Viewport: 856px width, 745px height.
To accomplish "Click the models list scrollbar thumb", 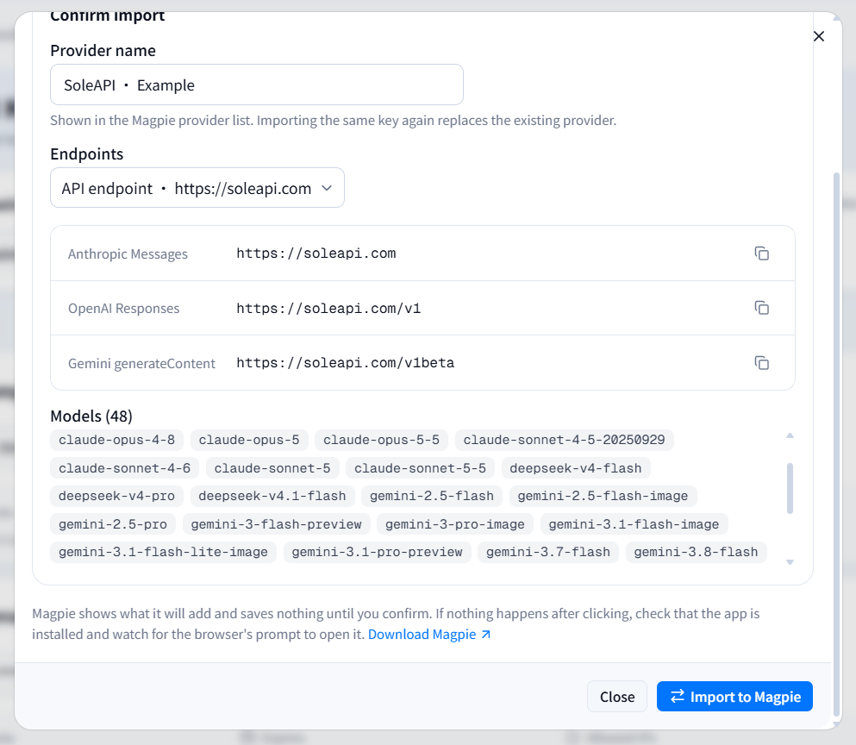I will (x=790, y=488).
